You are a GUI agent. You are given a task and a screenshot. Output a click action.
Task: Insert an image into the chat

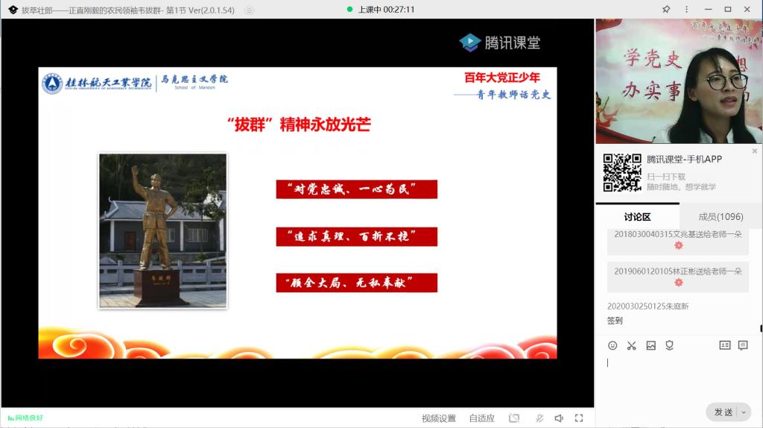coord(650,345)
